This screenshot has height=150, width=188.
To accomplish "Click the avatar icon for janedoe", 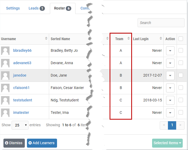I will 5,76.
